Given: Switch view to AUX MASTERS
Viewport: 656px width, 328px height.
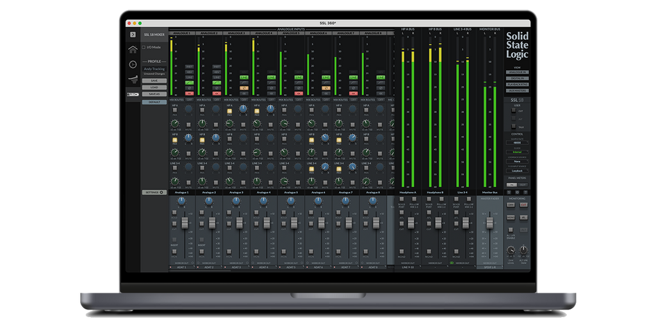Looking at the screenshot, I should point(517,90).
